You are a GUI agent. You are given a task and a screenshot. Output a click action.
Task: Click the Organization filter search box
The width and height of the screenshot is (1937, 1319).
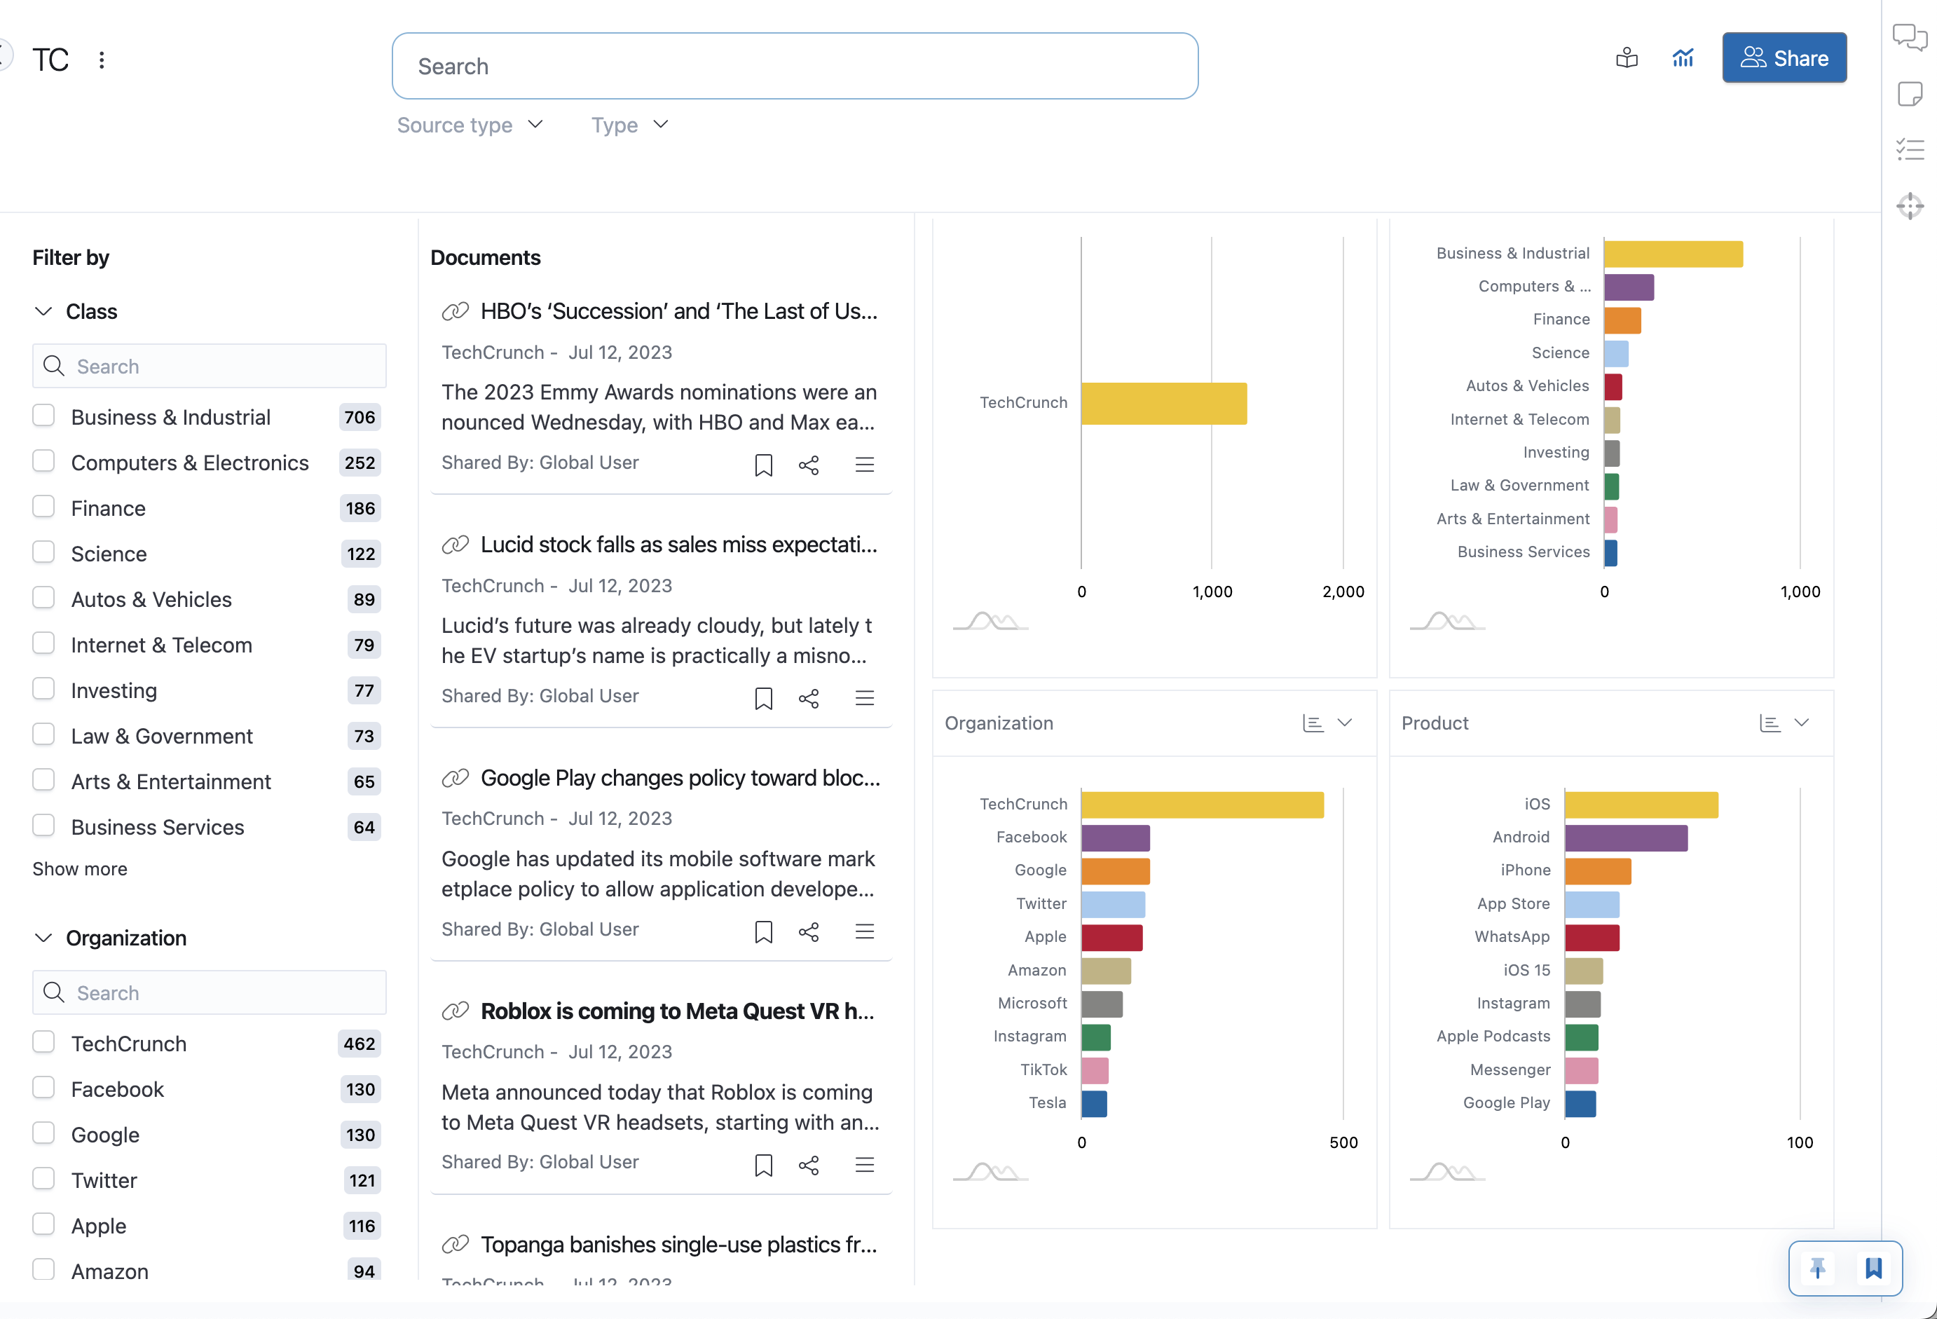tap(210, 993)
